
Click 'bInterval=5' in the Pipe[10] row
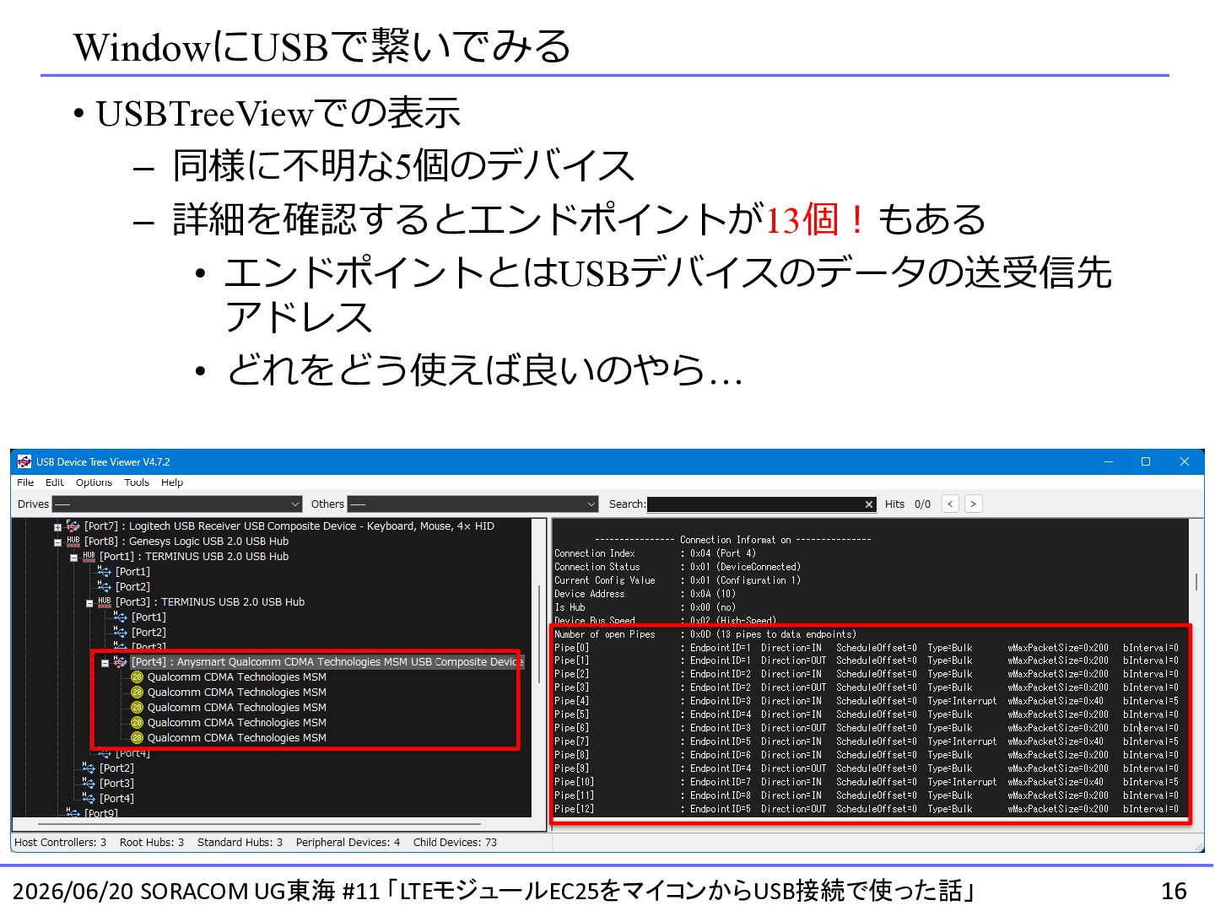[1150, 783]
